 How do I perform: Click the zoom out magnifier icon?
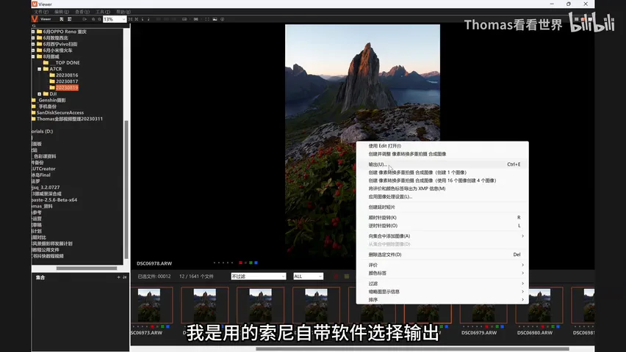tap(93, 19)
